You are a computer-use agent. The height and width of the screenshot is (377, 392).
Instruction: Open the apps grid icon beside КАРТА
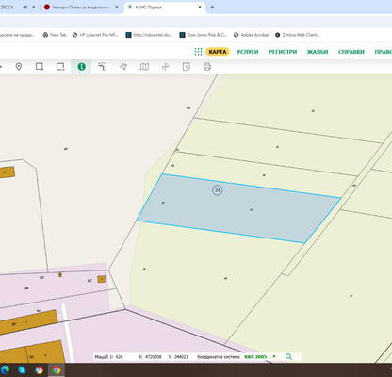tap(198, 52)
